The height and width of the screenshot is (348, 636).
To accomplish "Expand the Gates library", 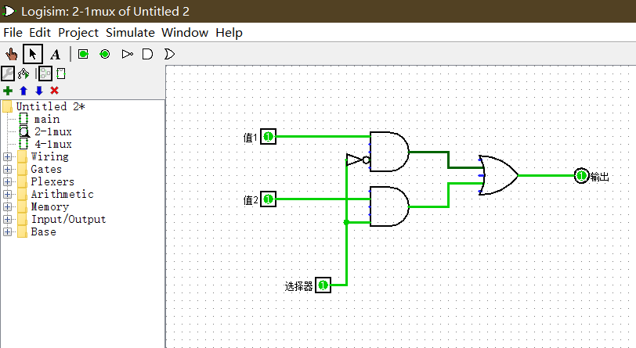I will pos(7,169).
